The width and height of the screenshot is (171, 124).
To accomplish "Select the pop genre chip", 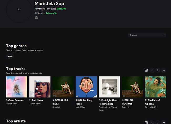I will tap(10, 56).
